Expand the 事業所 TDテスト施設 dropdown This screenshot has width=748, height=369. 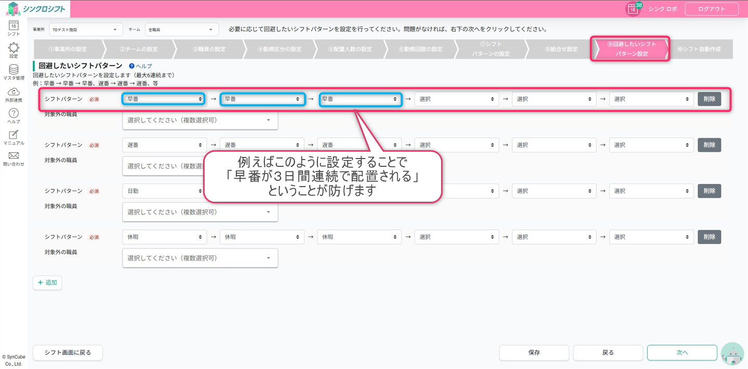[86, 30]
